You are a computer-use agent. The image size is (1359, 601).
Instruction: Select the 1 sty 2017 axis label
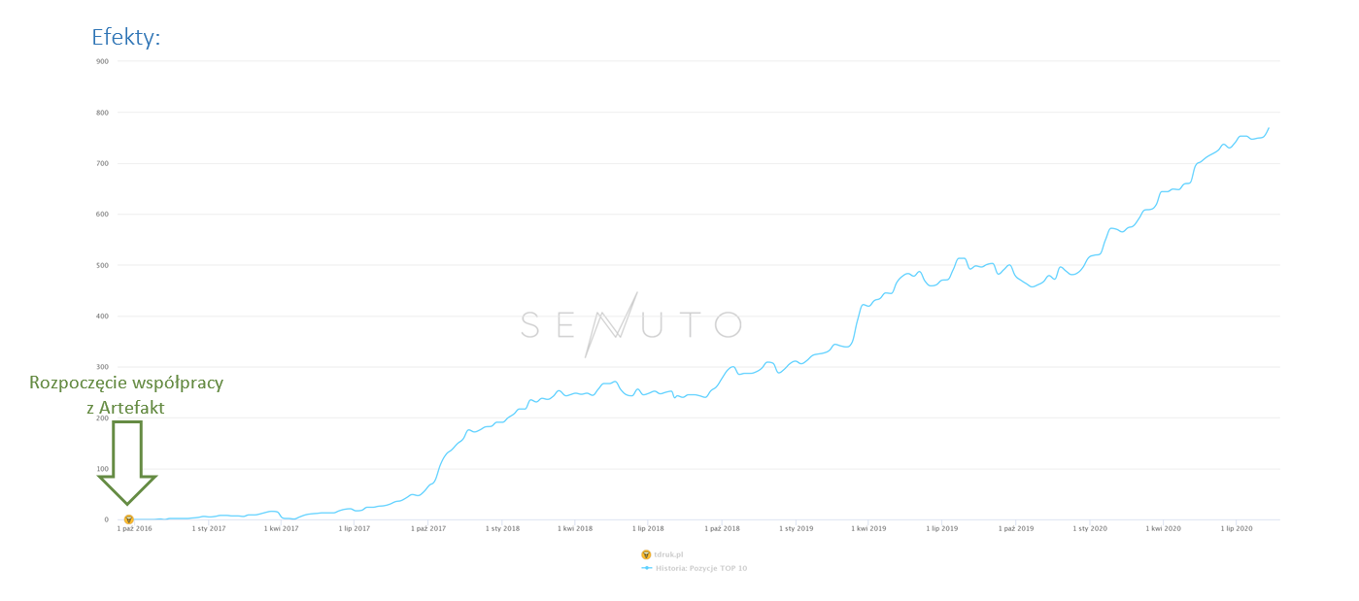[209, 529]
